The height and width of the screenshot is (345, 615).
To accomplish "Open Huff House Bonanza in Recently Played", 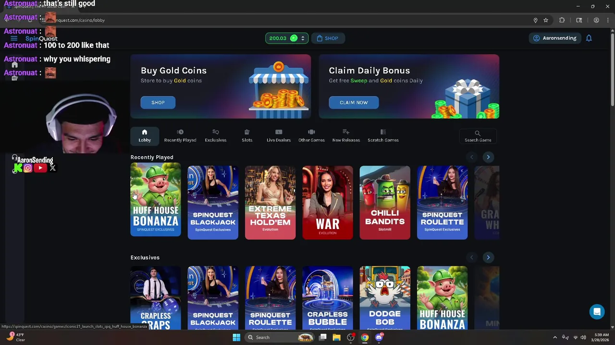I will pyautogui.click(x=156, y=199).
